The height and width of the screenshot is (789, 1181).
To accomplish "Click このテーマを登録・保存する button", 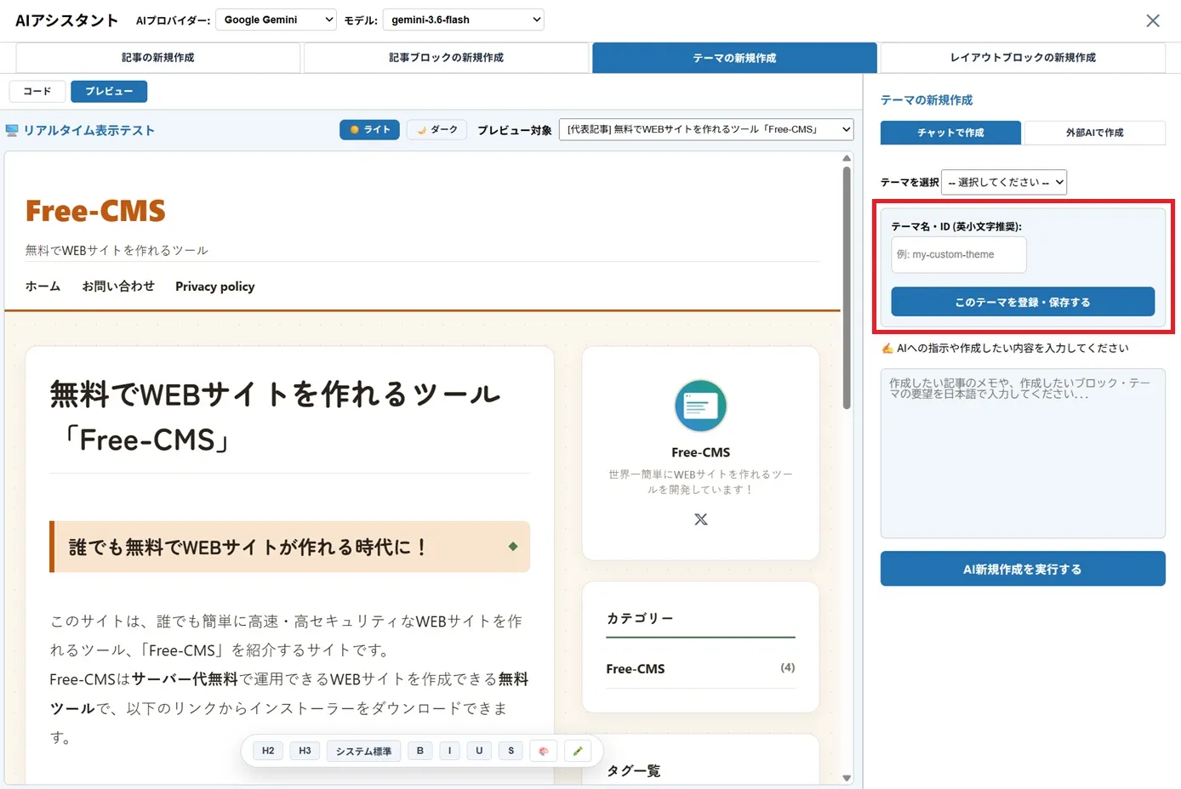I will pos(1023,302).
